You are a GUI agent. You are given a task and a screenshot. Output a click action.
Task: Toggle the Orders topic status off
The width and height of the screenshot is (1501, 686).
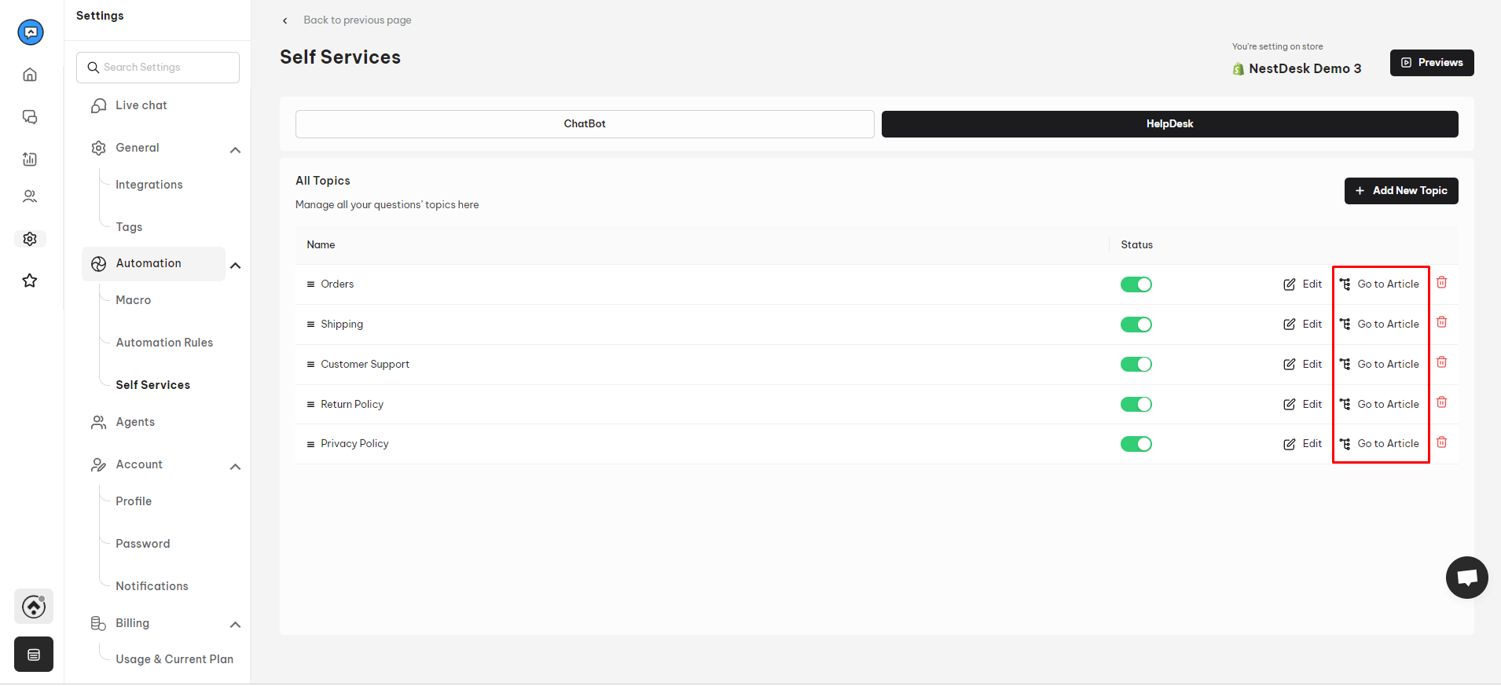click(x=1136, y=284)
